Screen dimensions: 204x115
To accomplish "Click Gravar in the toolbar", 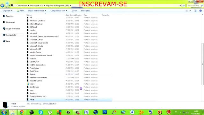I will pos(74,11).
